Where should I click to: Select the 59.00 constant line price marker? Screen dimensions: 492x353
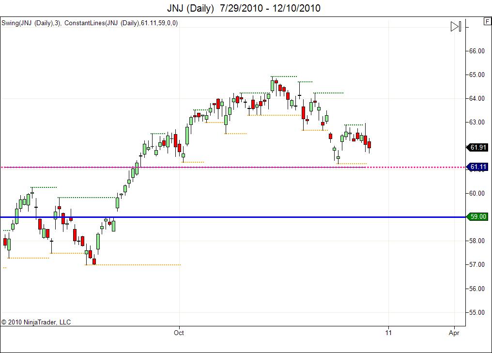tap(477, 216)
